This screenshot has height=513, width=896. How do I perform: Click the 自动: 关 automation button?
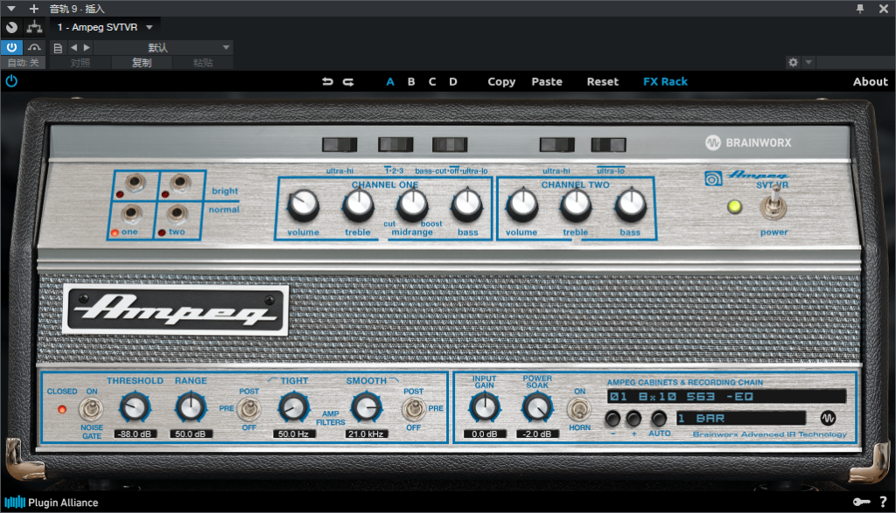24,63
